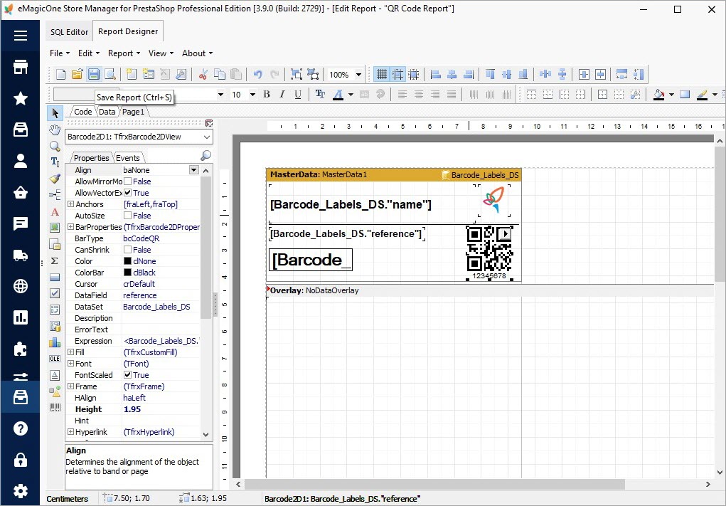
Task: Open the globe sidebar icon
Action: pos(21,286)
